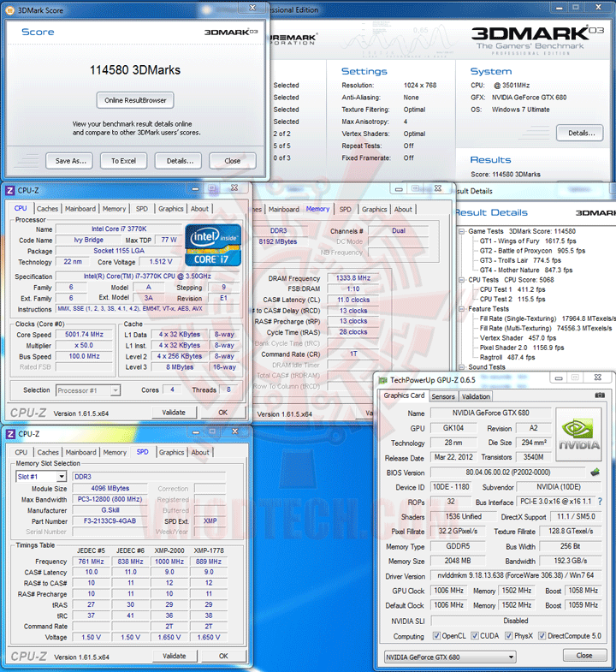Select the Sensors tab in GPU-Z
The image size is (616, 672).
tap(443, 396)
